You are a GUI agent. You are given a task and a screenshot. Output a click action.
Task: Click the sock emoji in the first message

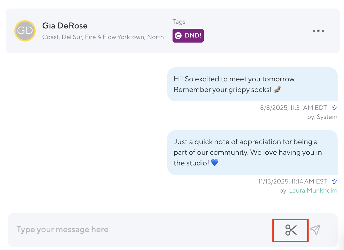277,90
